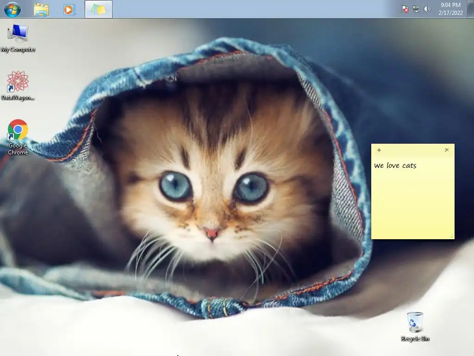Screen dimensions: 474x356
Task: Delete the sticky note with X
Action: click(447, 150)
